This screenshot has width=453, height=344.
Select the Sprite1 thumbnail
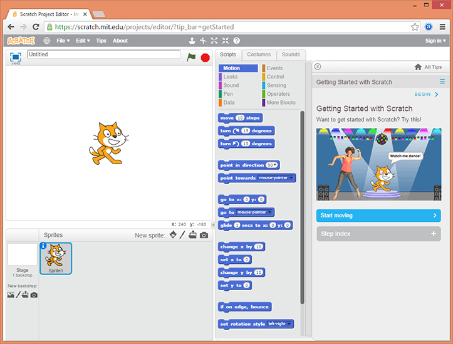click(x=56, y=258)
